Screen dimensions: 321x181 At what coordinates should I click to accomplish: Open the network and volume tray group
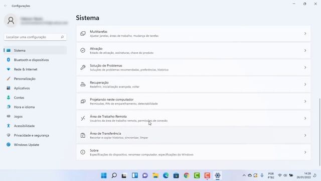pyautogui.click(x=285, y=175)
